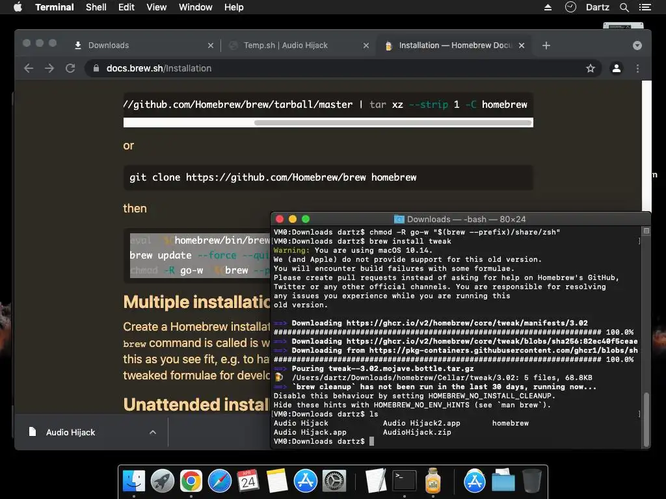
Task: Open Spotlight search magnifier
Action: pyautogui.click(x=624, y=7)
